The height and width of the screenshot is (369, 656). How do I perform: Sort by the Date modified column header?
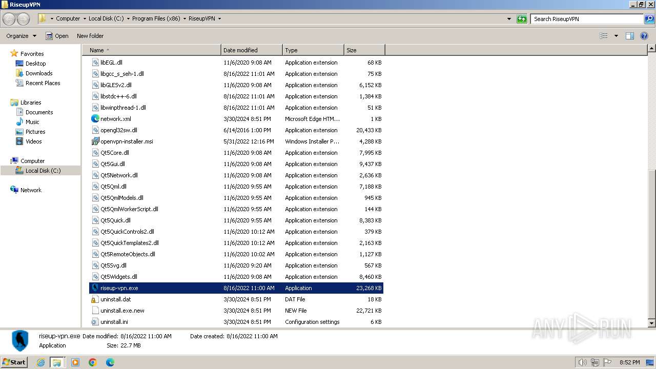[252, 50]
